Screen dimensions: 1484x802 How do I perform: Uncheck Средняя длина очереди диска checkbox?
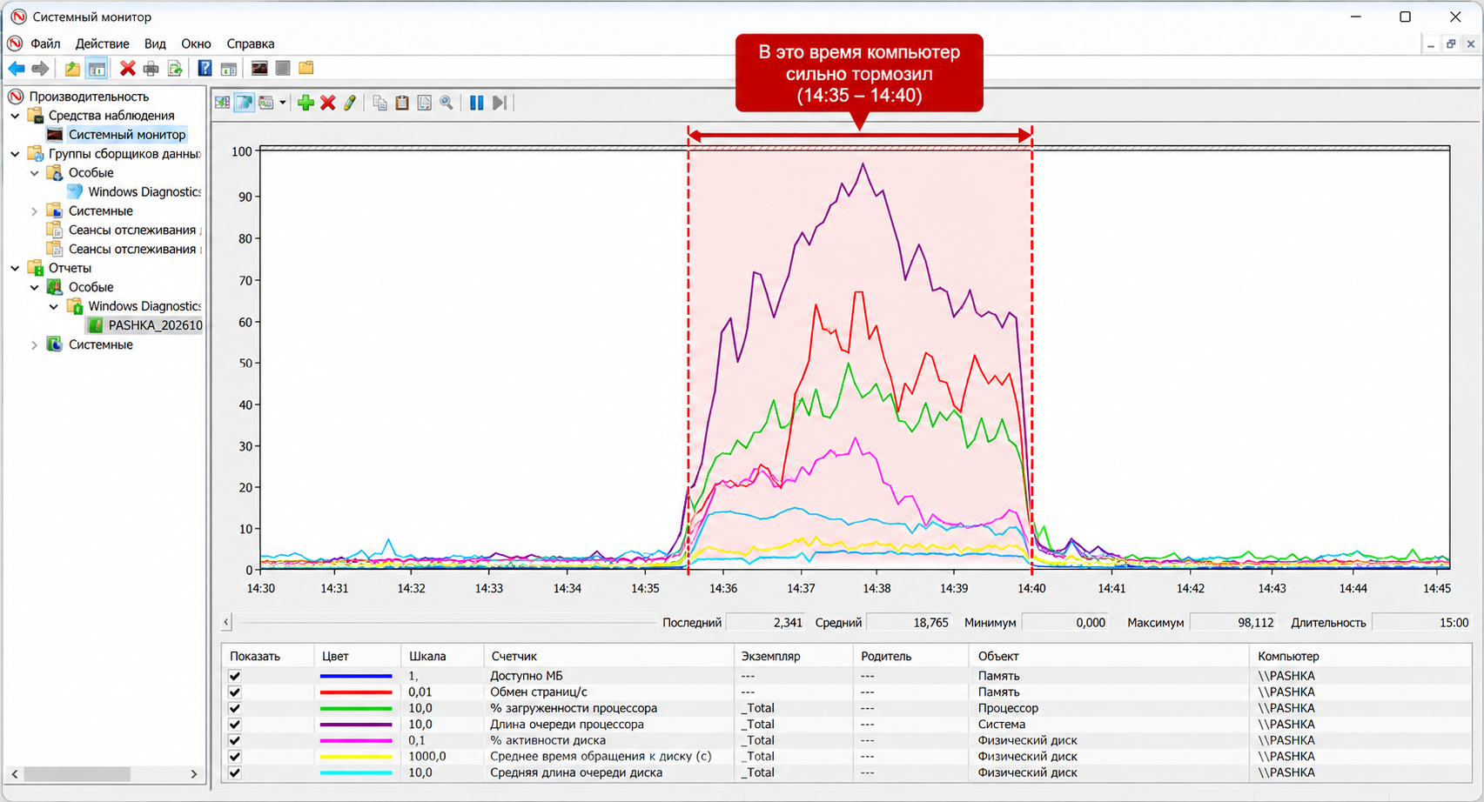click(x=234, y=772)
